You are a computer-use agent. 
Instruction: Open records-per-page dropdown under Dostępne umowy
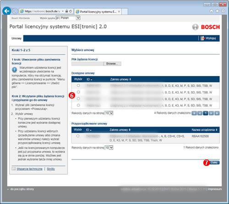(109, 113)
